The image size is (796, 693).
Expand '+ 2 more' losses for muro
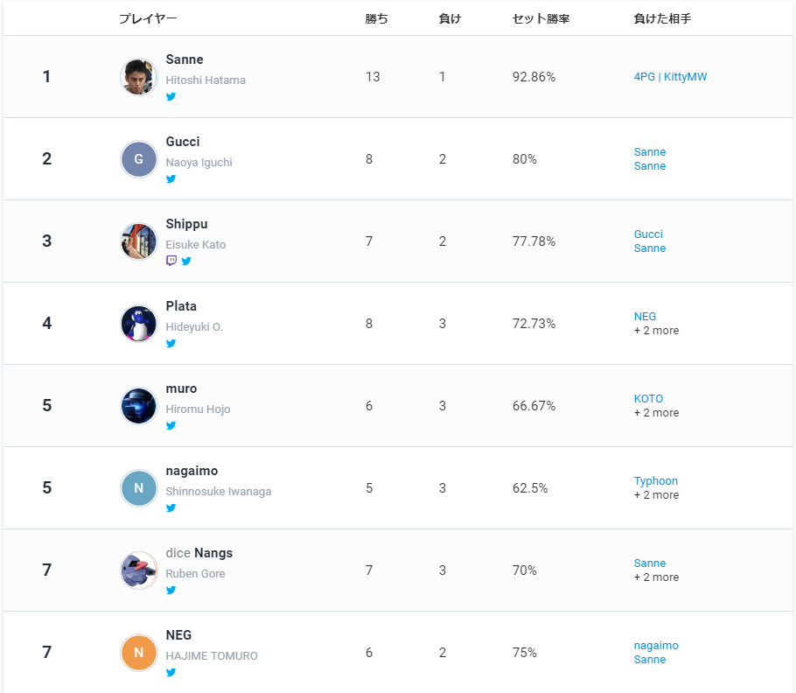pyautogui.click(x=656, y=413)
